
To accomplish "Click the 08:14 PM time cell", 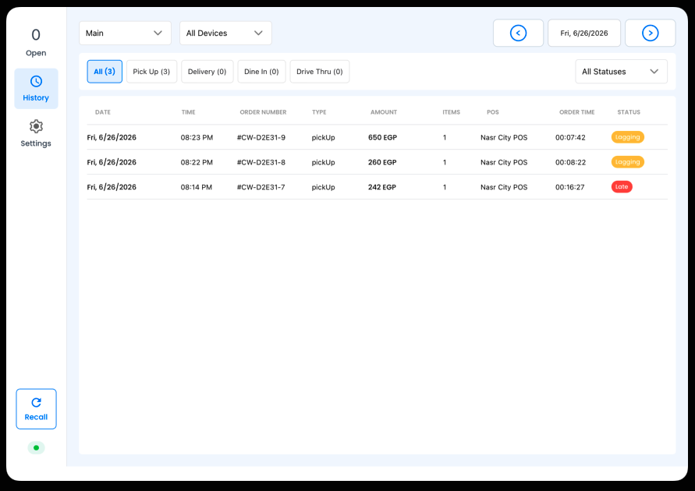I will tap(197, 187).
